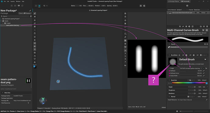Click the frame-all icon in left viewport toolbar
Viewport: 210px width, 113px height.
35,27
